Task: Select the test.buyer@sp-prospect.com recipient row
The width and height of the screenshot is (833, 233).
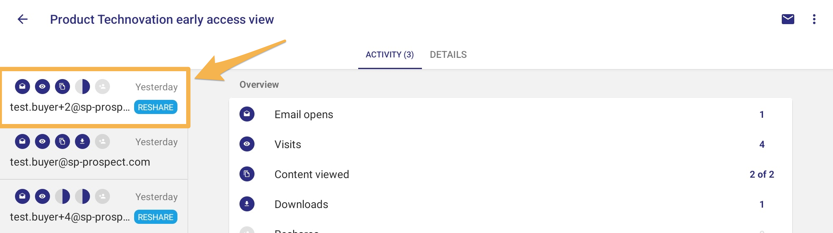Action: 94,152
